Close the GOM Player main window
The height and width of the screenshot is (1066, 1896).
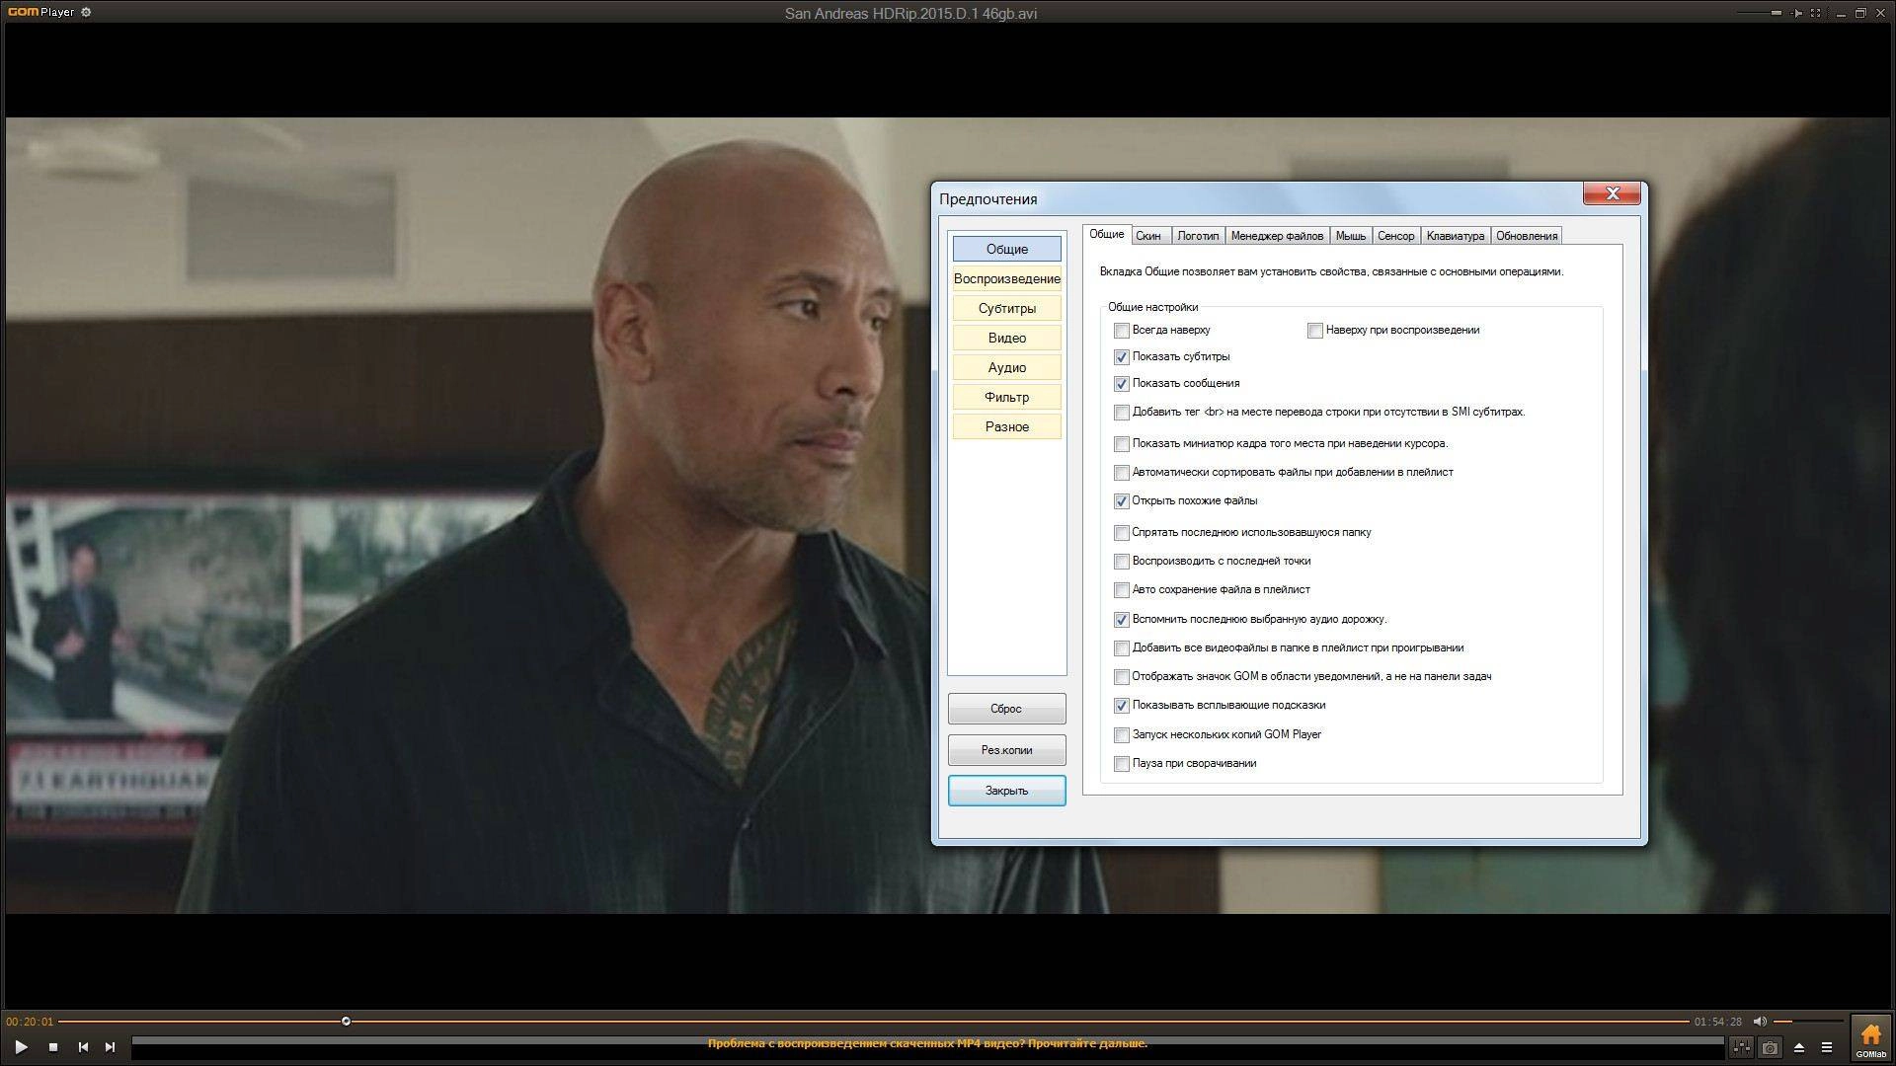pyautogui.click(x=1882, y=13)
